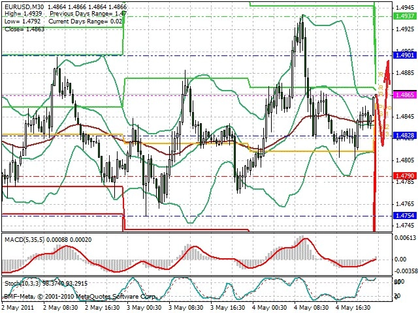The image size is (418, 313).
Task: Click the red 1.4790 level label
Action: (x=404, y=176)
